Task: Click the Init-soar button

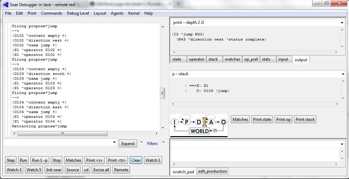Action: click(54, 170)
